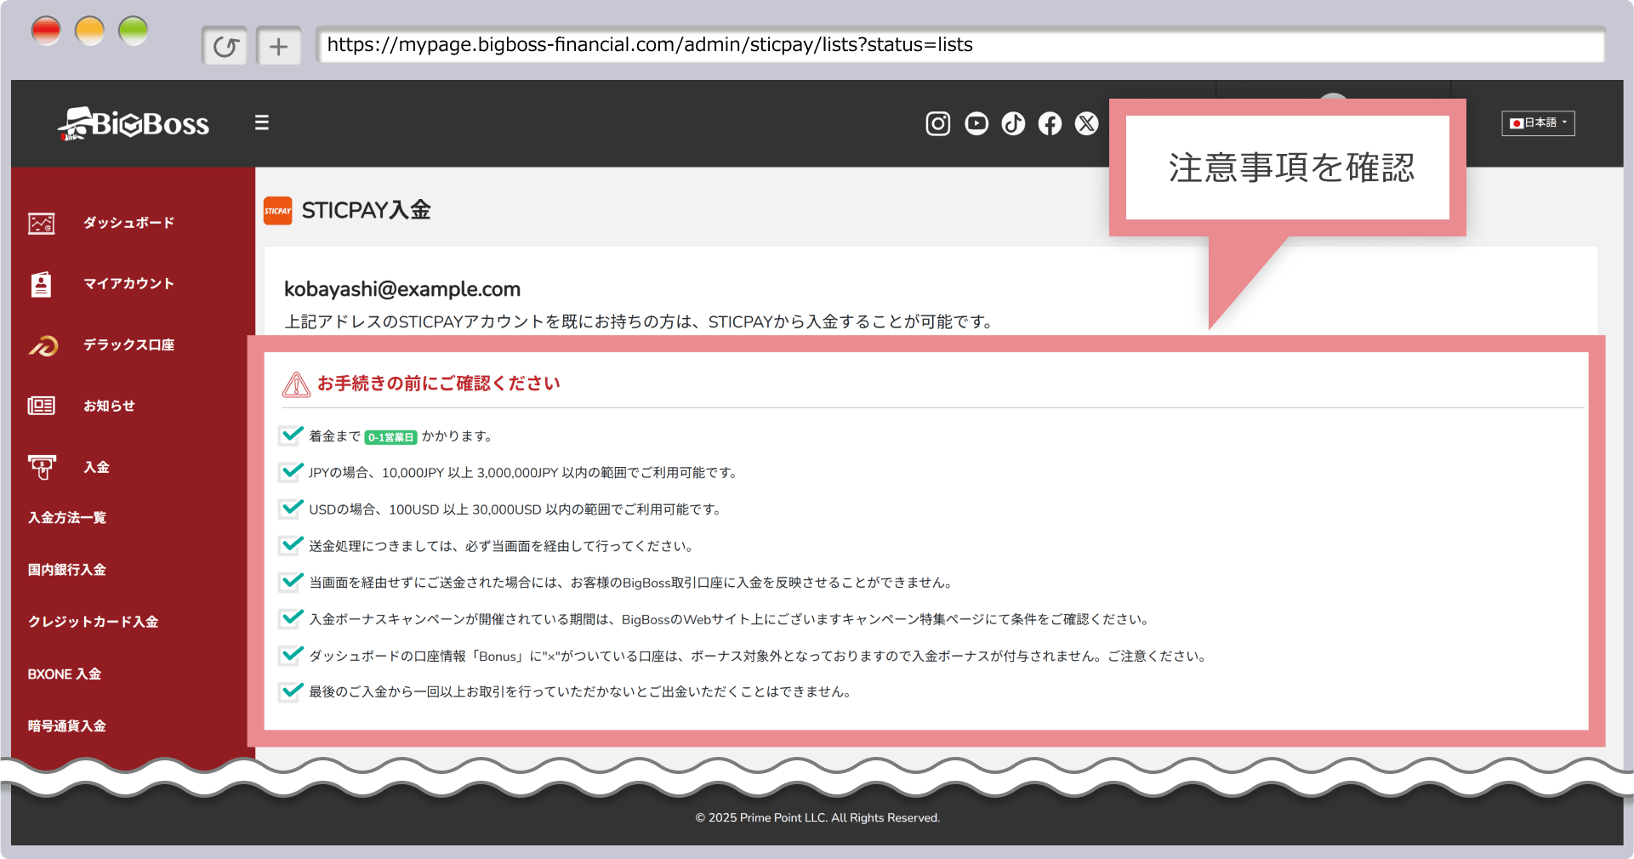
Task: Click the browser address bar
Action: 959,45
